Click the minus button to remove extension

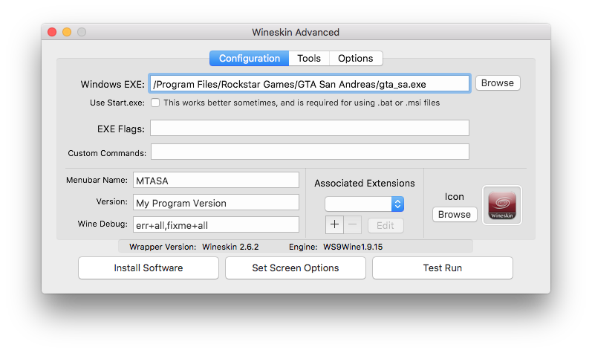pyautogui.click(x=352, y=225)
